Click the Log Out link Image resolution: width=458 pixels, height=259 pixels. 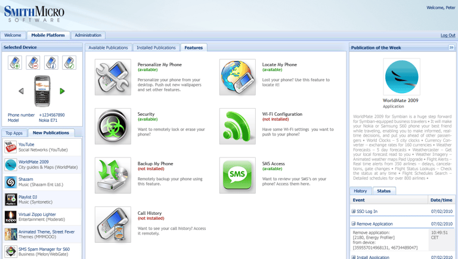click(x=448, y=35)
